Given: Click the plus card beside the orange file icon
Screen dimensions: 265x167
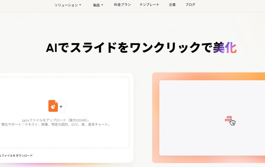Looking at the screenshot, I should click(61, 106).
